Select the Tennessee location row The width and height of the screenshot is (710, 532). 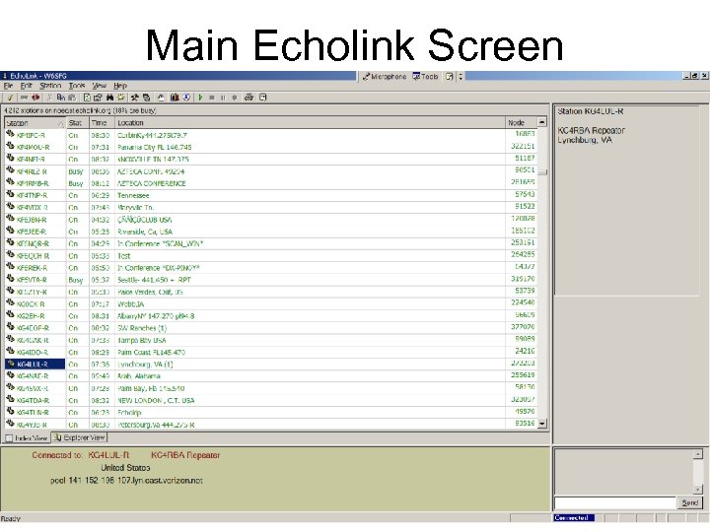[270, 195]
